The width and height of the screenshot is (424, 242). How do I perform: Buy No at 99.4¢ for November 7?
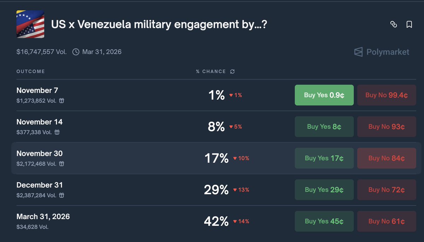387,95
